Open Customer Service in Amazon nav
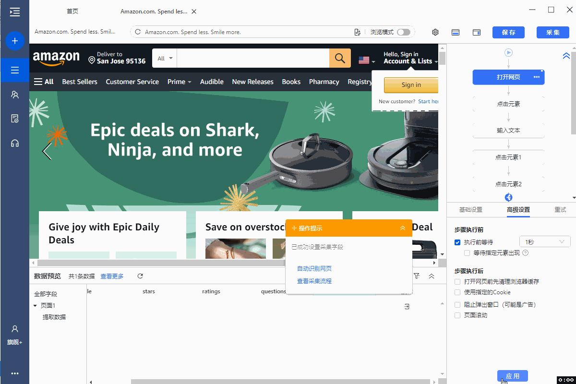576x384 pixels. (132, 82)
